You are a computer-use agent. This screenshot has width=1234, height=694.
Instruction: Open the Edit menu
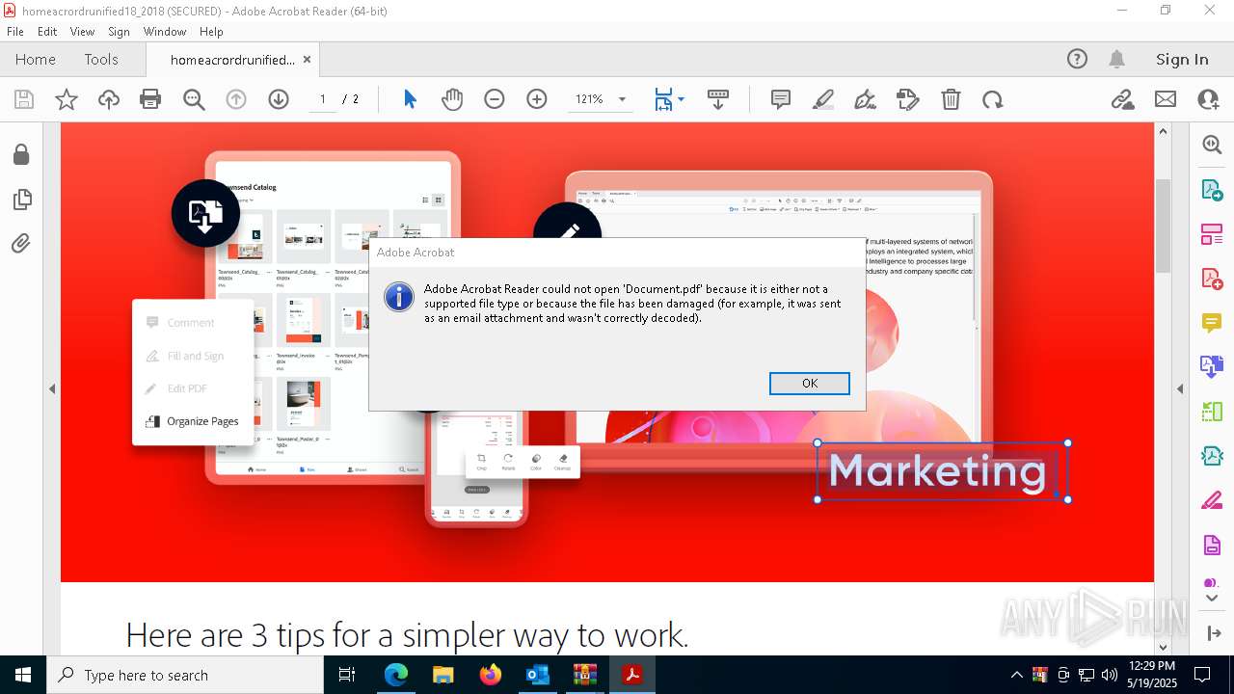pyautogui.click(x=47, y=32)
